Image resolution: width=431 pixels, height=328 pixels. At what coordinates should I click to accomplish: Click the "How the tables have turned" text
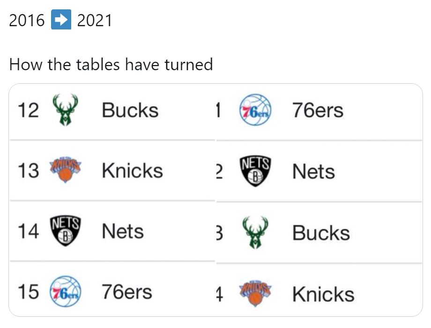[111, 64]
